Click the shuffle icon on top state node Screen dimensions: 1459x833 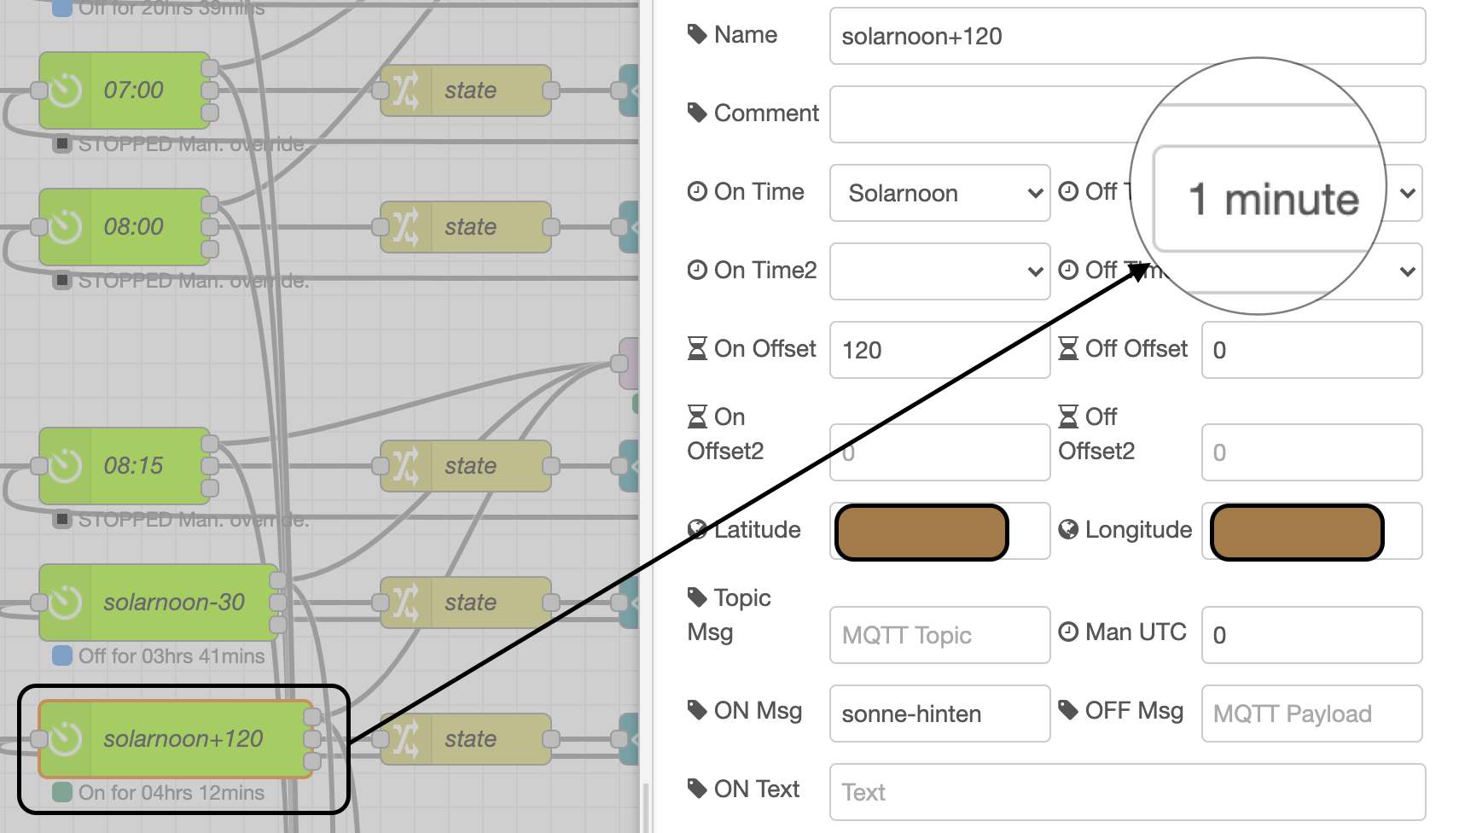405,90
